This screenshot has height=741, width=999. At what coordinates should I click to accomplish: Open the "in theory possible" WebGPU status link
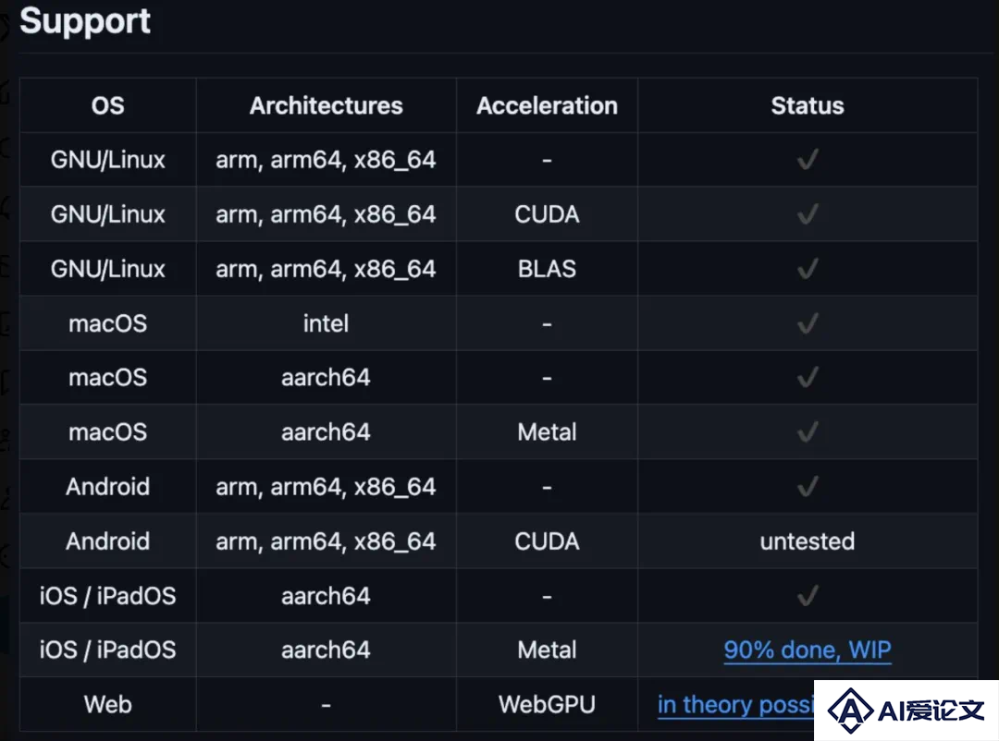[x=736, y=705]
